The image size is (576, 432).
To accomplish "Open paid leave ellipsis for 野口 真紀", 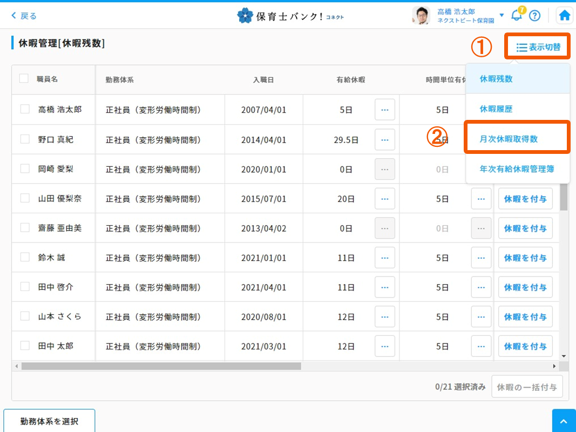I will 384,140.
